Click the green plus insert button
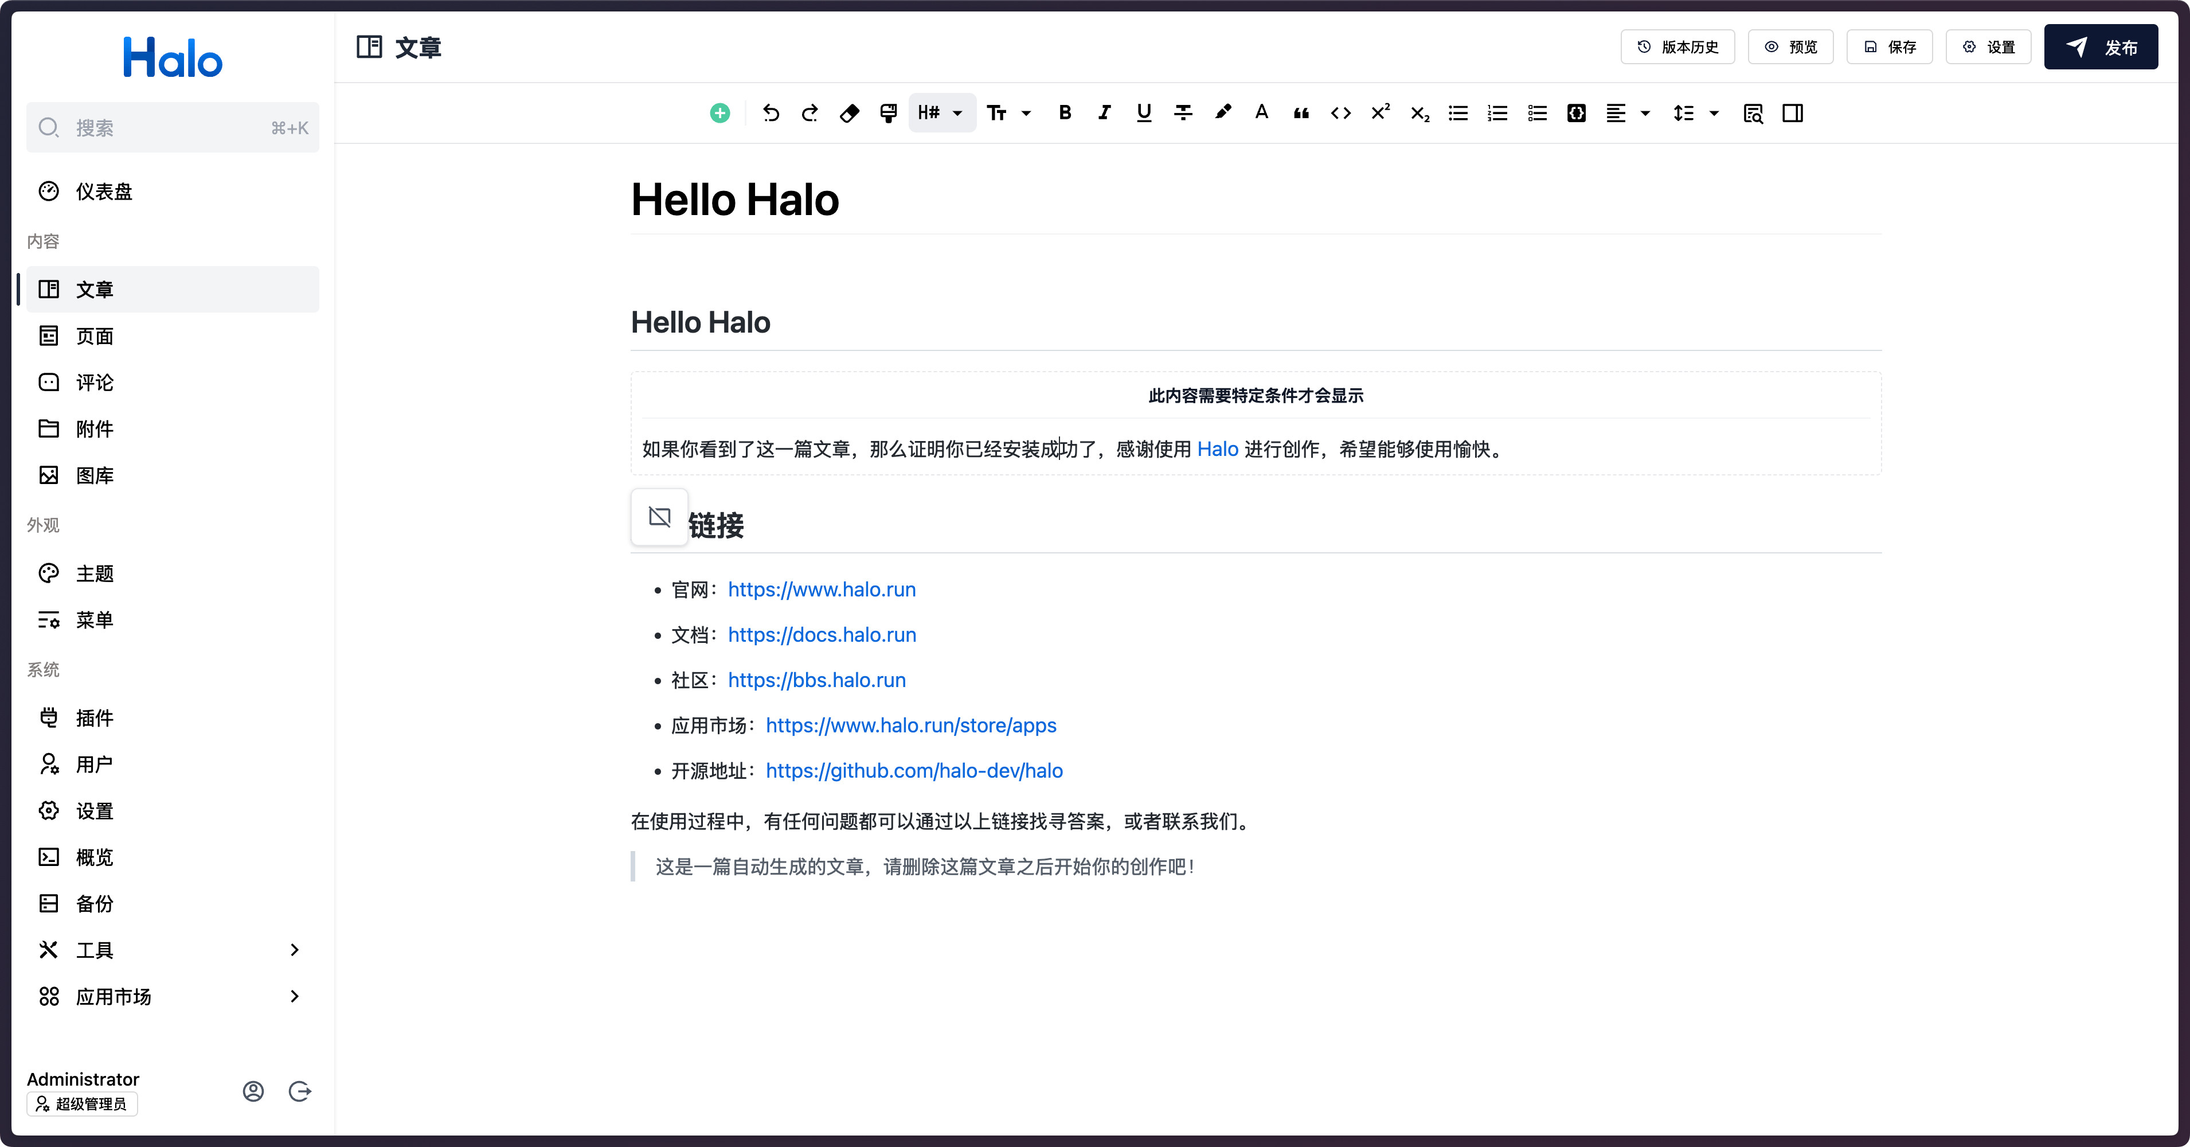Viewport: 2190px width, 1147px height. point(719,113)
